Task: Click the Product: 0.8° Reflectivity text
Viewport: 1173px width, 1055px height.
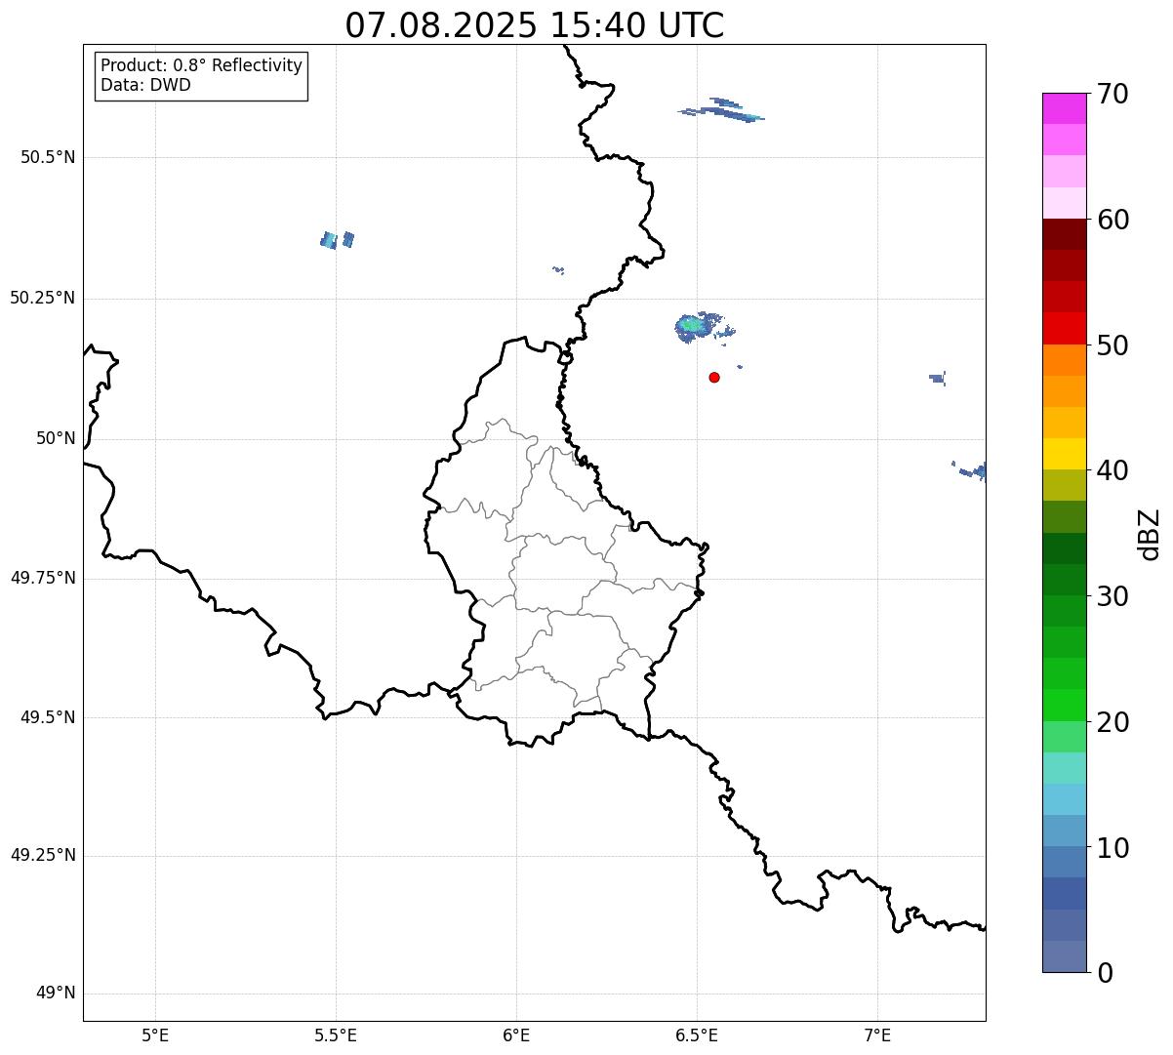Action: (201, 65)
